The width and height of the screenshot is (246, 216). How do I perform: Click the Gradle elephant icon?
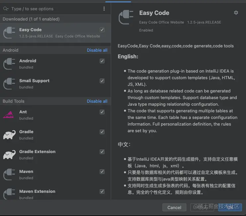[x=9, y=135]
